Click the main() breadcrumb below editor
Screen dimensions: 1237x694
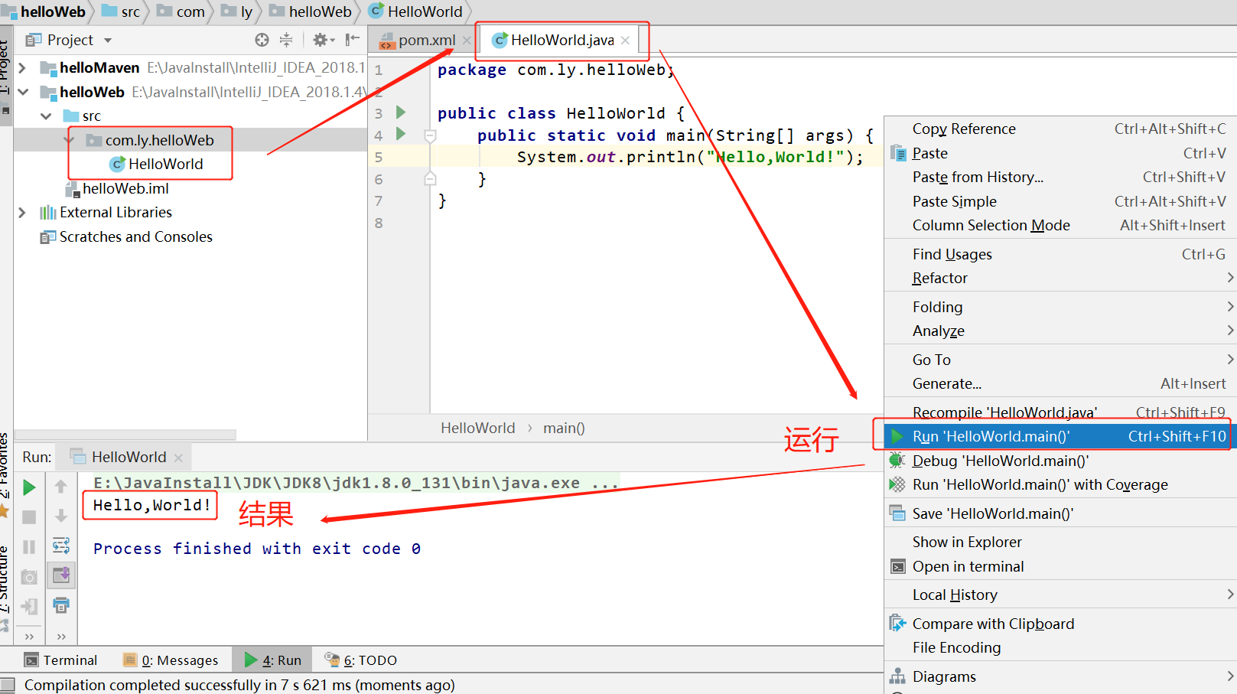tap(564, 428)
